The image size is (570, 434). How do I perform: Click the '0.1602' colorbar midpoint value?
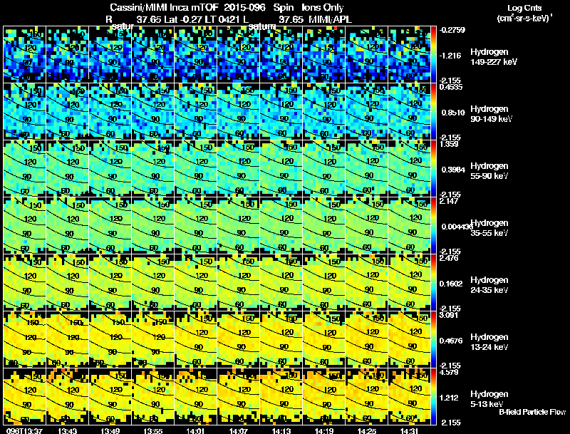tap(451, 284)
